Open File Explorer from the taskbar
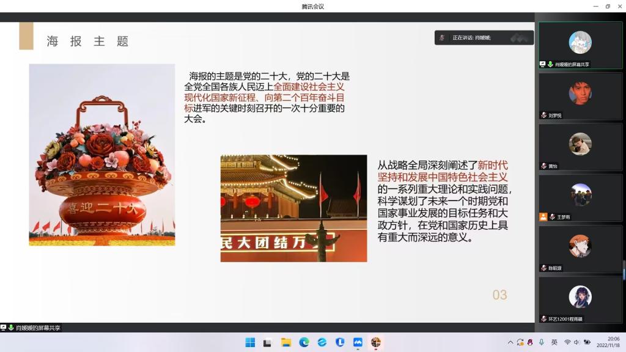The image size is (626, 352). (x=285, y=342)
